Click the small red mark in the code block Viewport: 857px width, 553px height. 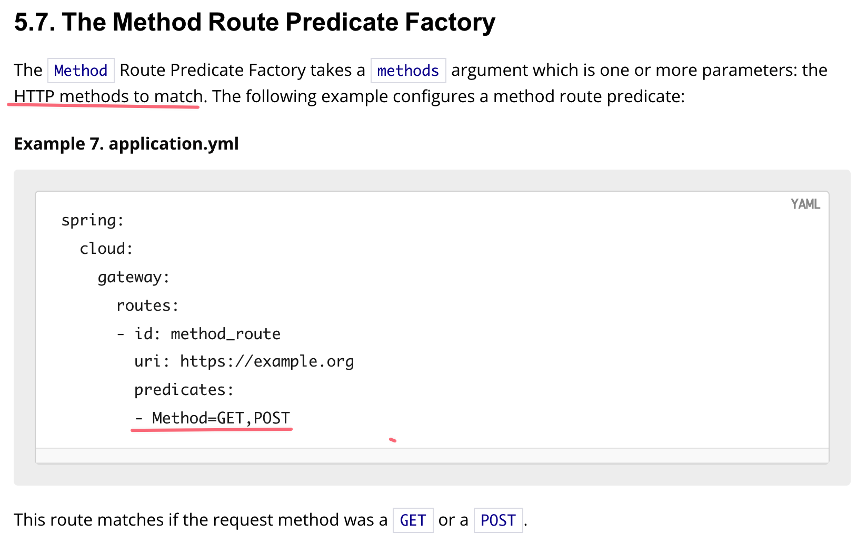tap(393, 440)
